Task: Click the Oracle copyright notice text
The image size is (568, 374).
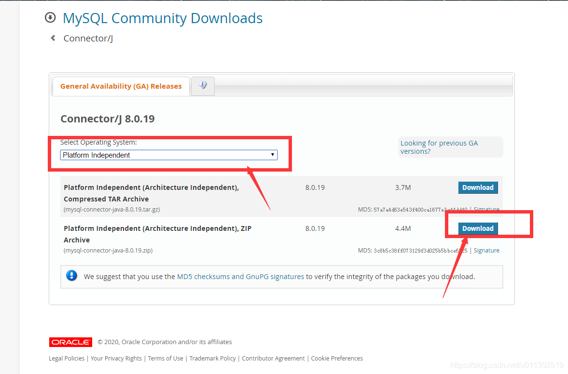Action: coord(165,342)
